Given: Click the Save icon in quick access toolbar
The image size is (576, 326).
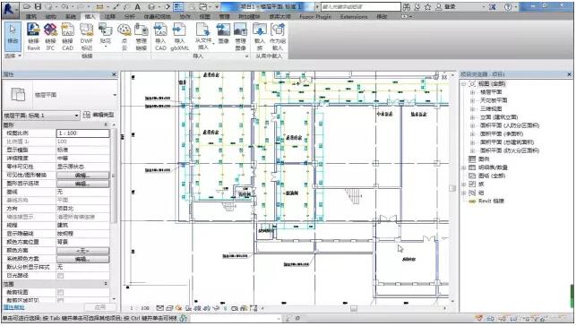Looking at the screenshot, I should (x=38, y=6).
